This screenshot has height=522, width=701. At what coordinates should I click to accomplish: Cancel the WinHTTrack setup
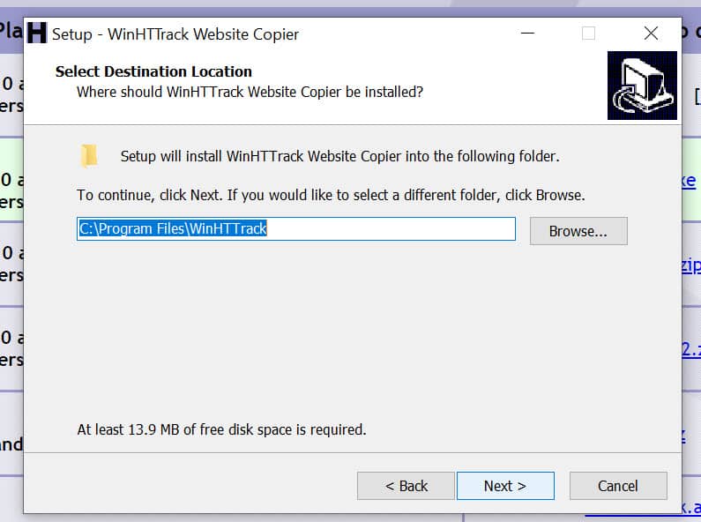click(x=617, y=486)
